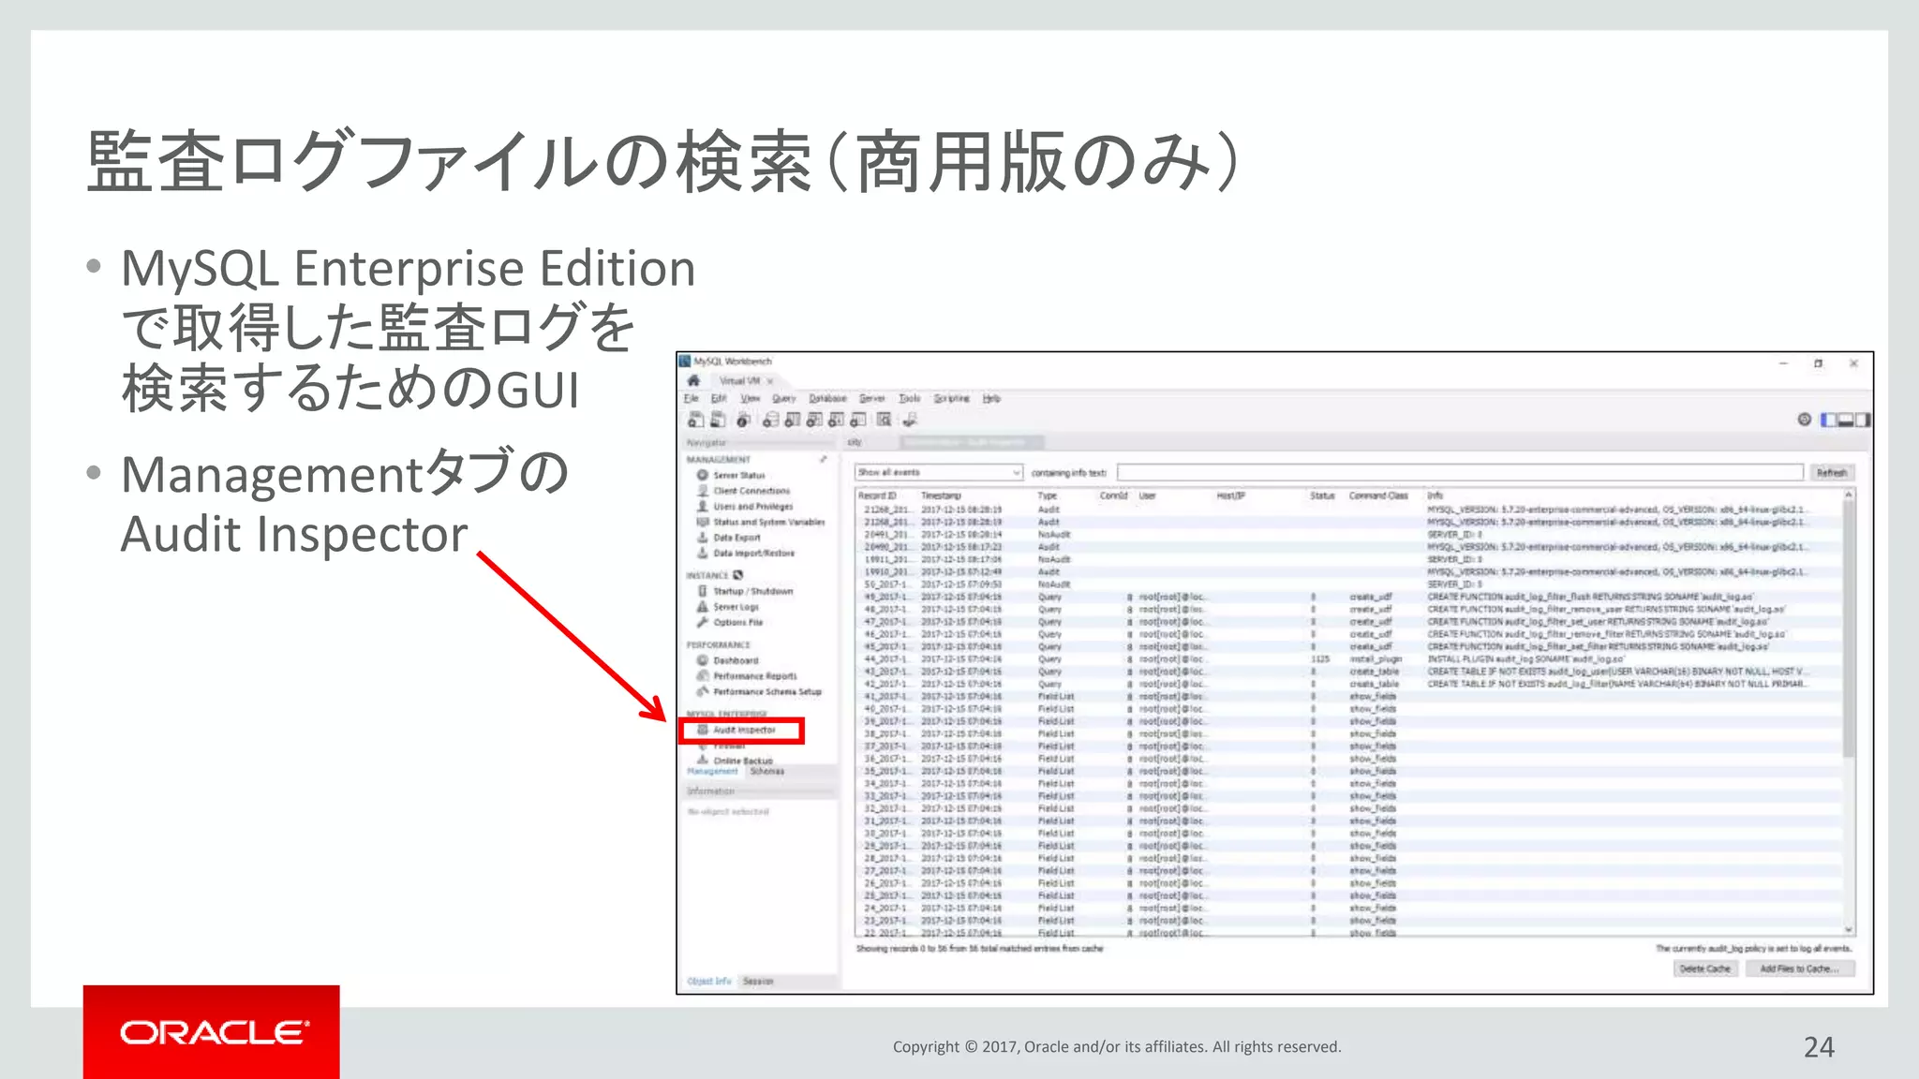This screenshot has width=1919, height=1079.
Task: Open the object inspector toolbar icon
Action: [x=743, y=420]
